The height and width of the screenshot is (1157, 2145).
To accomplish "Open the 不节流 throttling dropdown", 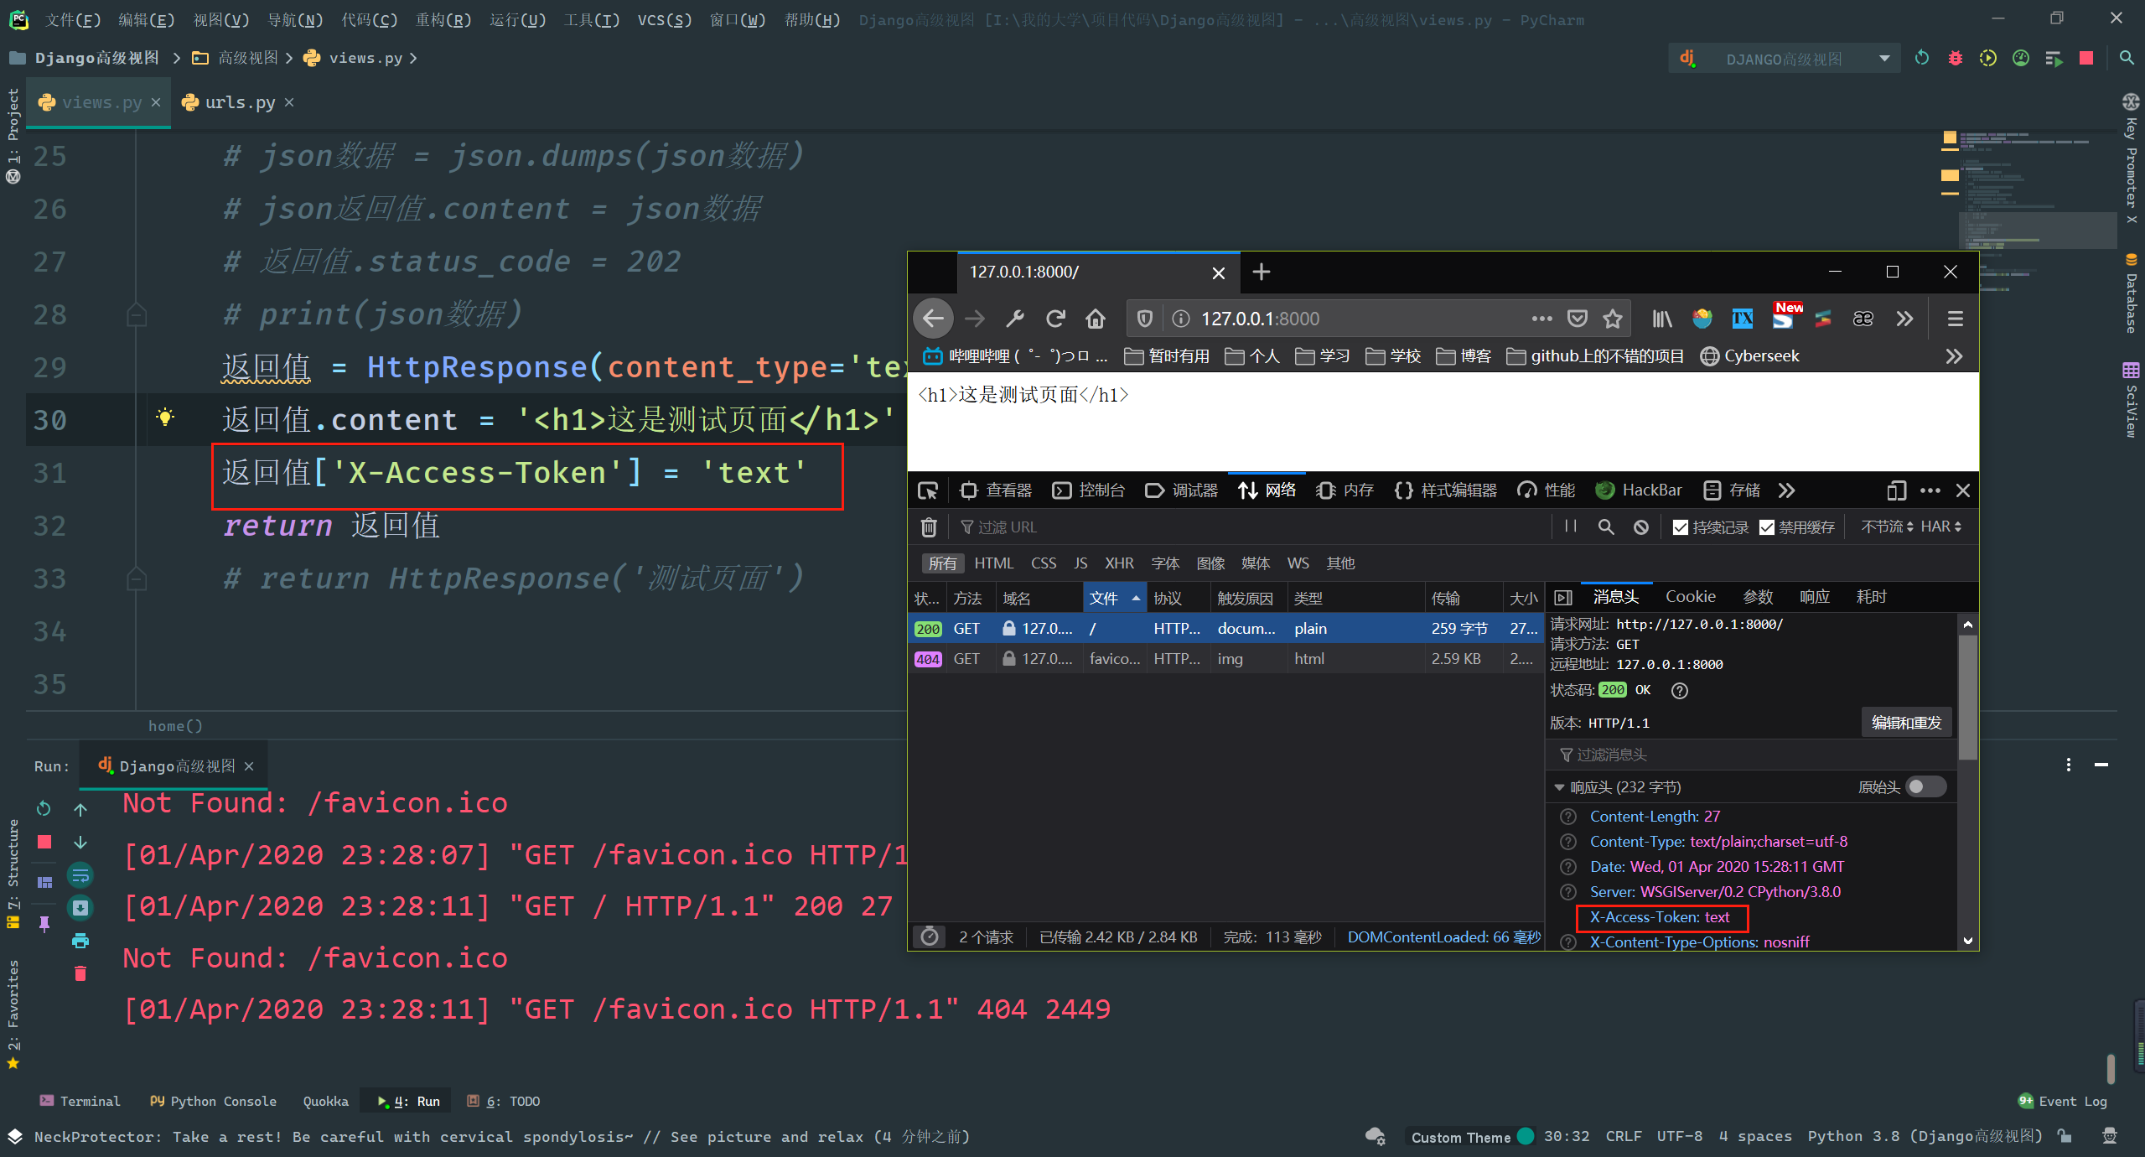I will point(1888,527).
